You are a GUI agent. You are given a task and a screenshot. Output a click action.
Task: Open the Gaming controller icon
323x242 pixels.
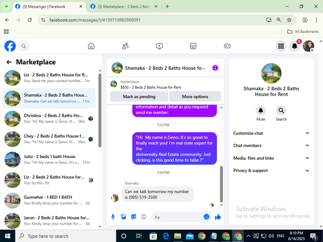pos(227,46)
